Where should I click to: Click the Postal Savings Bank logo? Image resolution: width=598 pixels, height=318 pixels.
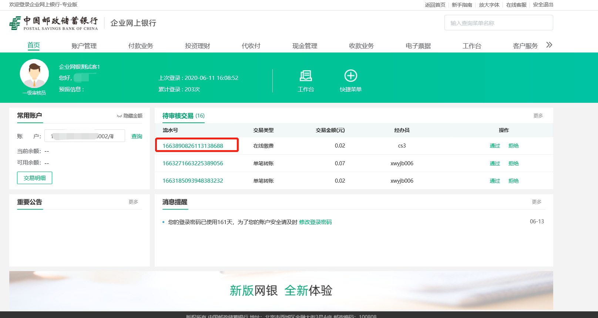pyautogui.click(x=54, y=23)
